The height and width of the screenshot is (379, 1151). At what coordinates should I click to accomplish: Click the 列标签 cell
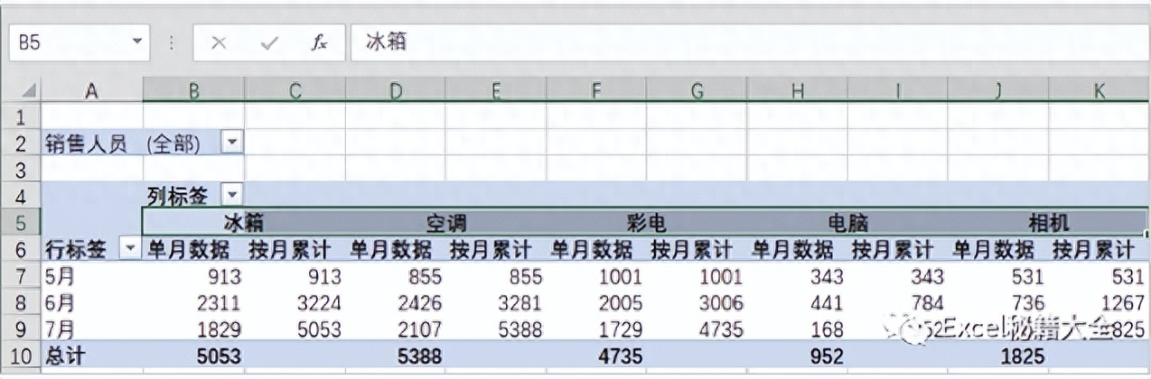[x=193, y=195]
